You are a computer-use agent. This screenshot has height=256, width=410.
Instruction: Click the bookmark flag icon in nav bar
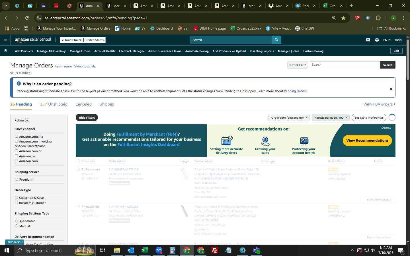pos(5,51)
